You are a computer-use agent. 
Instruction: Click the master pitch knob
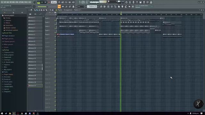point(34,6)
